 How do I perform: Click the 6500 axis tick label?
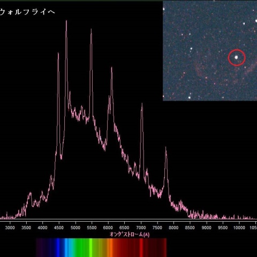(124, 228)
